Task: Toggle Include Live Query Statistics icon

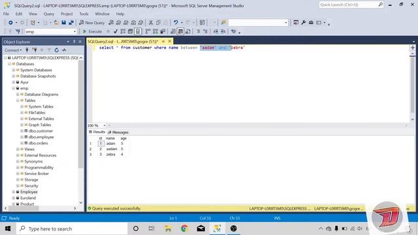Action: click(x=155, y=31)
